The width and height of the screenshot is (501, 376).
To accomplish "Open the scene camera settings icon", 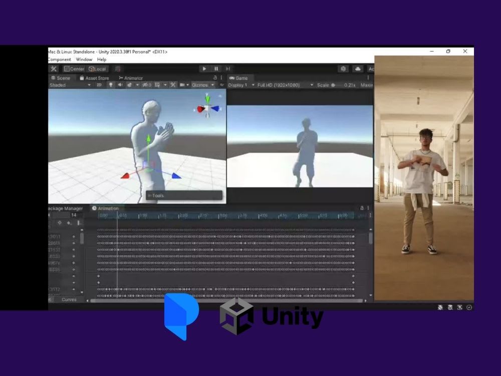I will [x=182, y=85].
